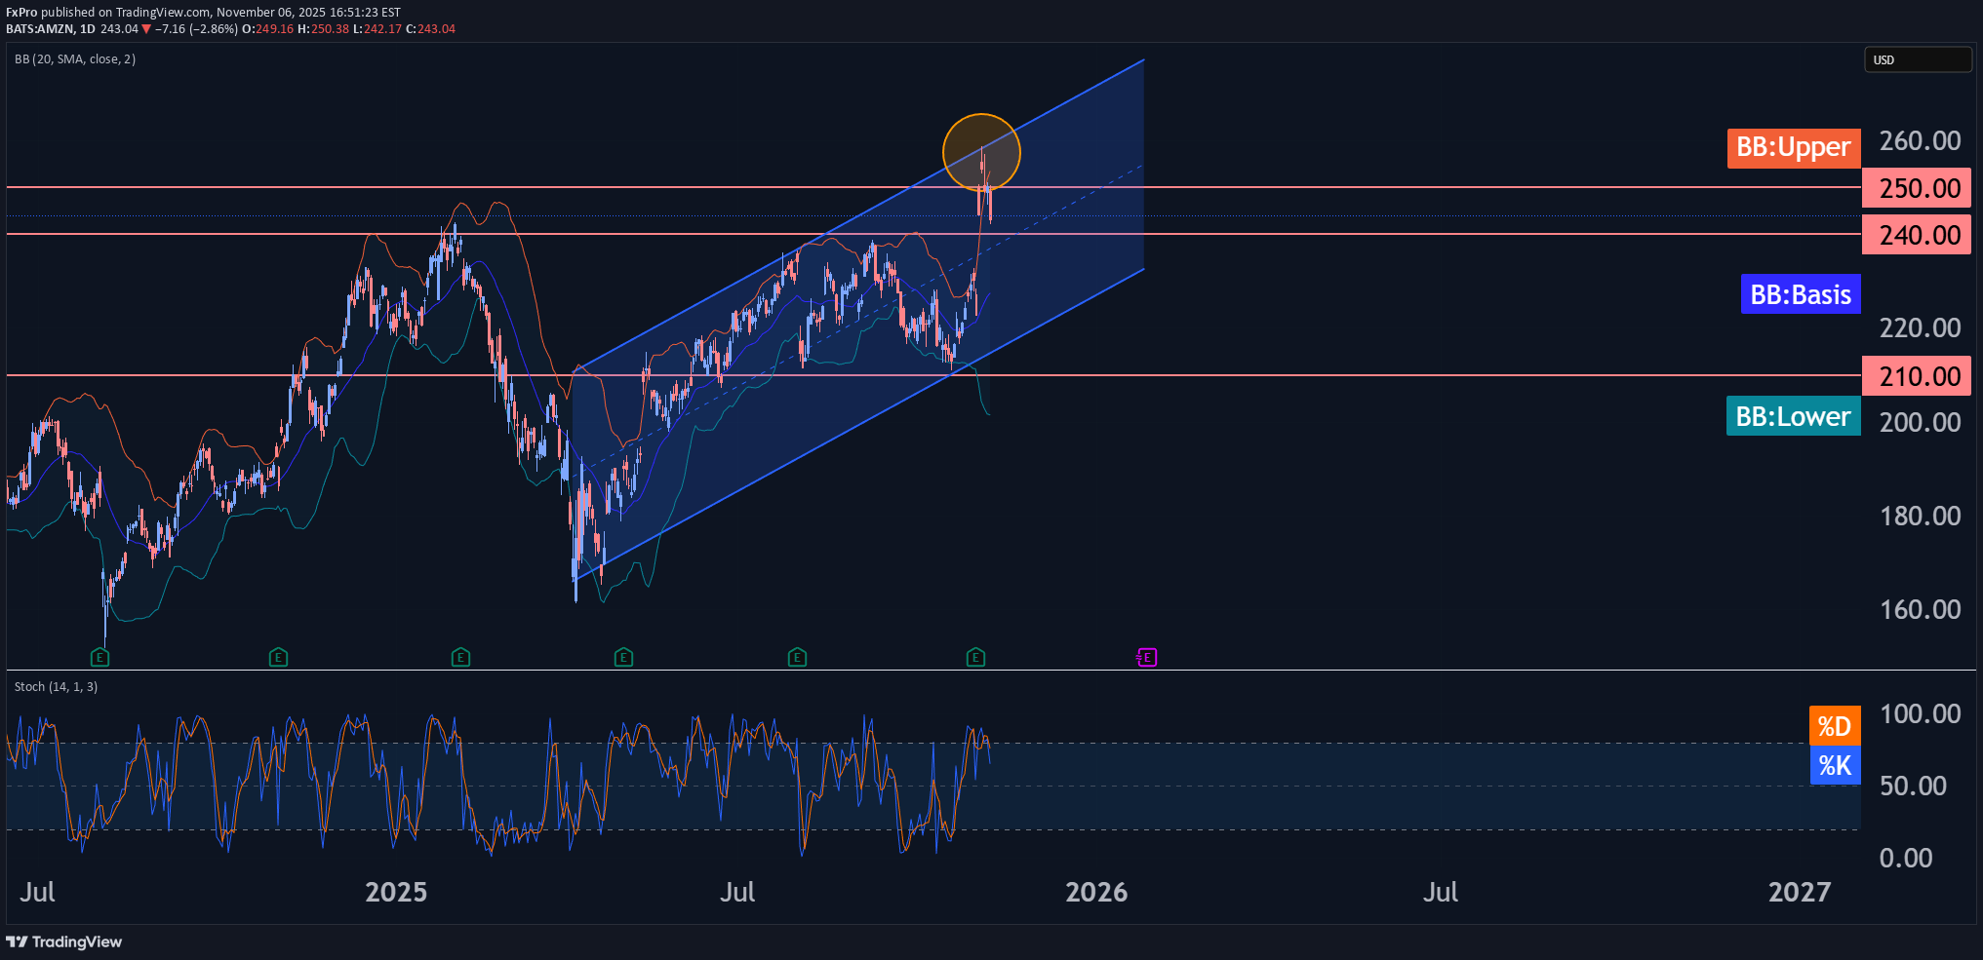1983x960 pixels.
Task: Open the BB (20, SMA, close, 2) legend
Action: point(75,59)
